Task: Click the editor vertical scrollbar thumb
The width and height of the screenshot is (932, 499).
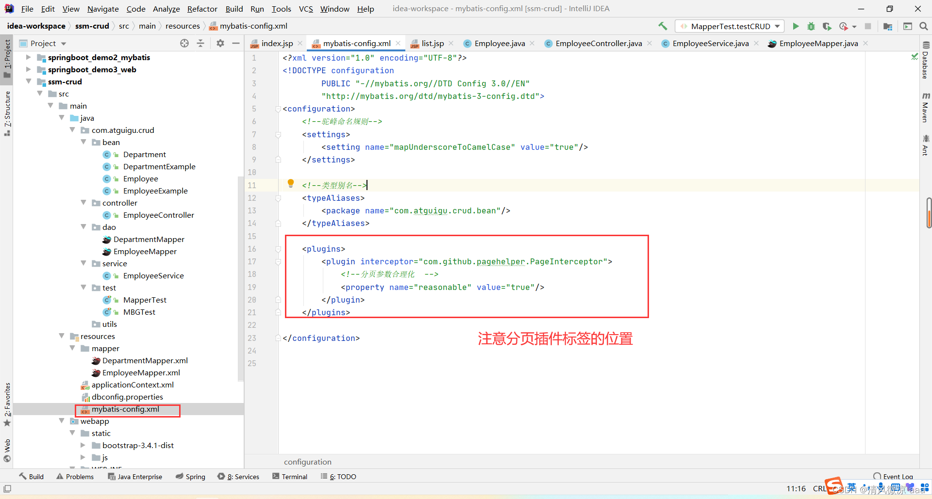Action: pyautogui.click(x=929, y=212)
